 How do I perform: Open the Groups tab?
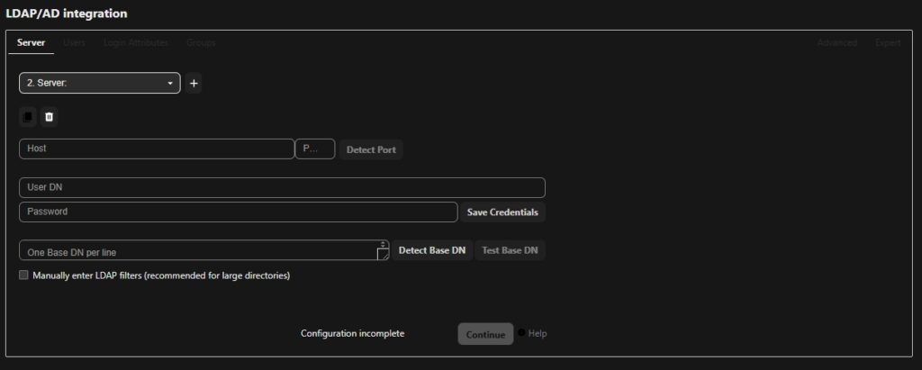click(201, 43)
